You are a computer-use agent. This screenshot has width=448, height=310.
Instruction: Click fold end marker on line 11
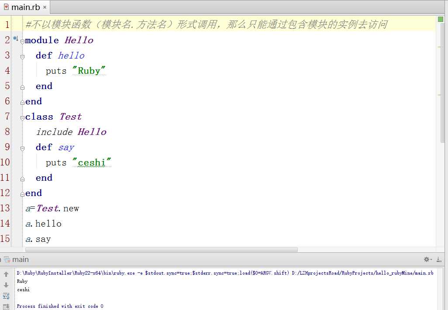pyautogui.click(x=22, y=179)
